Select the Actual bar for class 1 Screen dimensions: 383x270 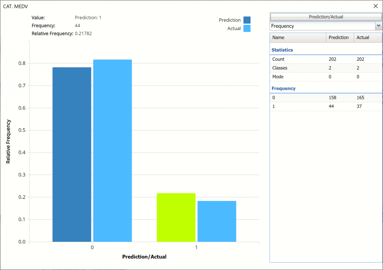point(217,221)
